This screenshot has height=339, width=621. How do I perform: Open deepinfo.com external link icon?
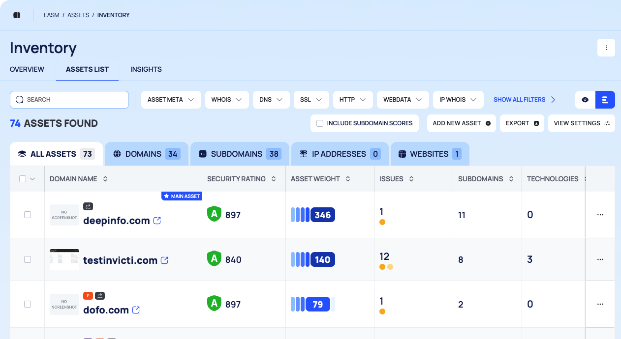(157, 221)
